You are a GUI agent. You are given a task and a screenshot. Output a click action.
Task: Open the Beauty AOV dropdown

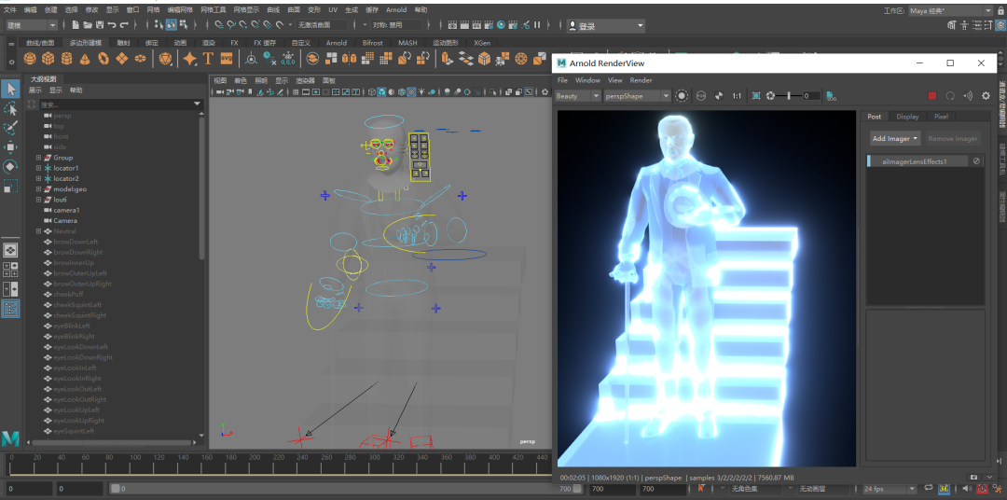coord(578,96)
